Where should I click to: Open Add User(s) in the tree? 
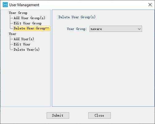tap(24, 39)
